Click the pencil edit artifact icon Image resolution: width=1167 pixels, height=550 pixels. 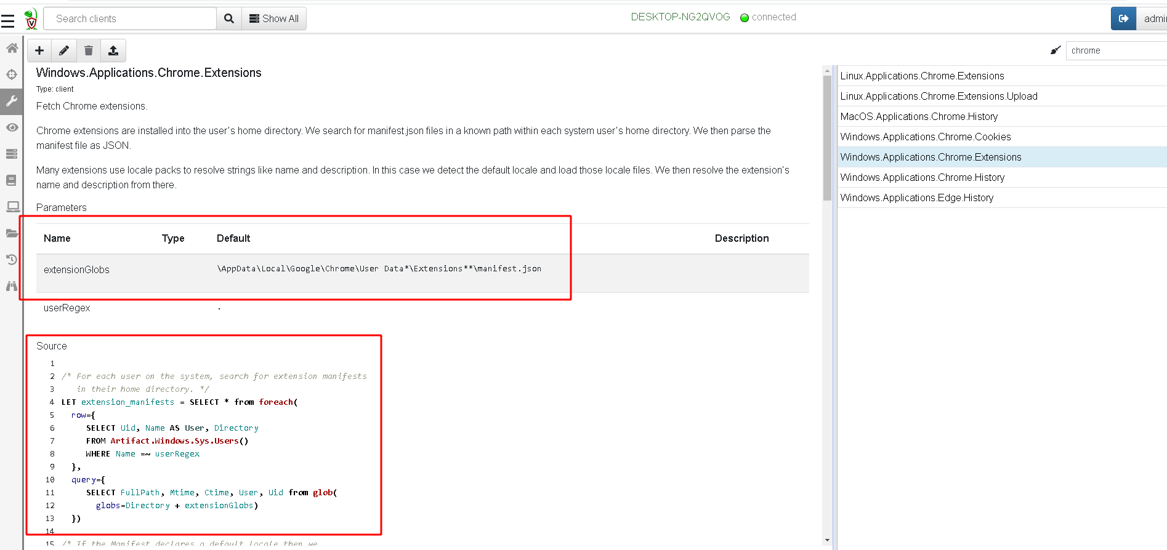[x=64, y=50]
